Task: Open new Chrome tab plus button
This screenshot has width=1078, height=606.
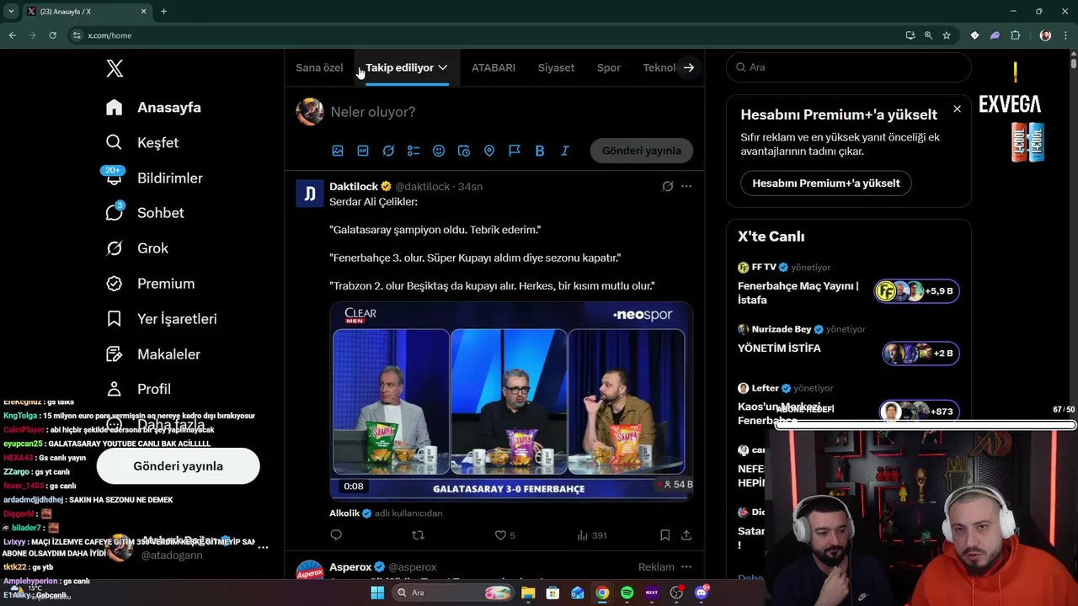Action: tap(163, 11)
